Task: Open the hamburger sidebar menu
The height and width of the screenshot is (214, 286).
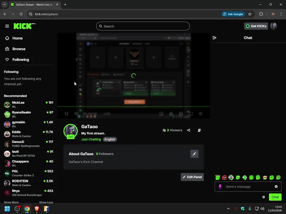Action: pos(7,26)
